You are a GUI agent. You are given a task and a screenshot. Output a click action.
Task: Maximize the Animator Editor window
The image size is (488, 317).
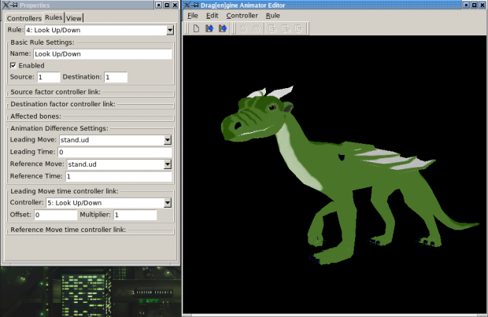(474, 5)
